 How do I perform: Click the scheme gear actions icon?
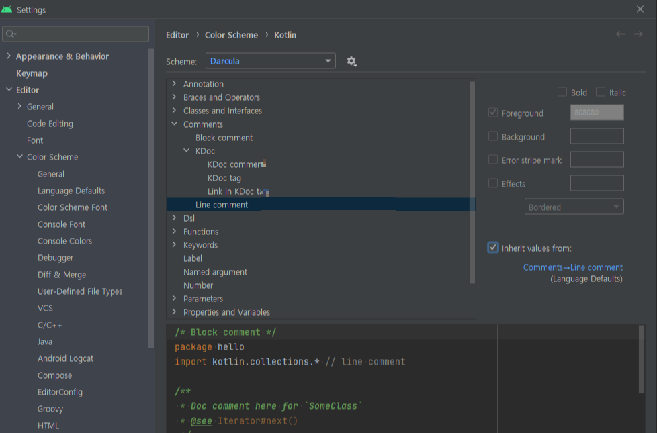click(351, 62)
